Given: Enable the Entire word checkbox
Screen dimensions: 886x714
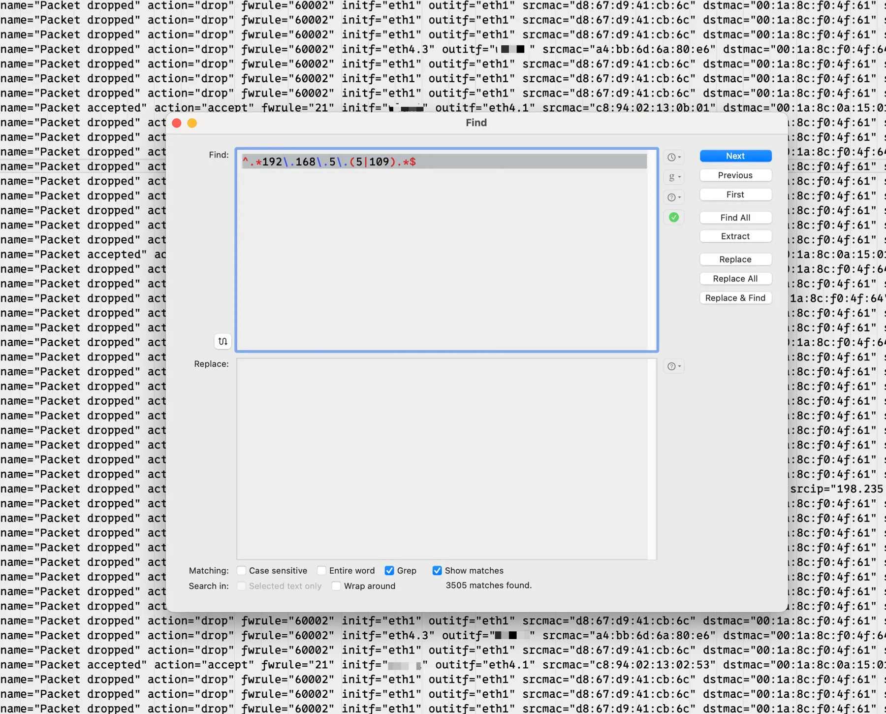Looking at the screenshot, I should (322, 570).
